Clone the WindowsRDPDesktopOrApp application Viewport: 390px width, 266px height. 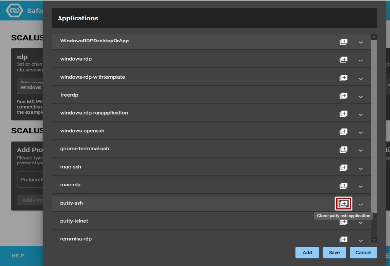coord(343,41)
